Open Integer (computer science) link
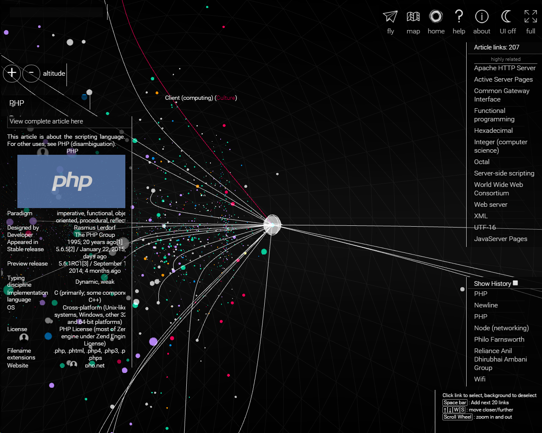The image size is (542, 433). pyautogui.click(x=501, y=146)
